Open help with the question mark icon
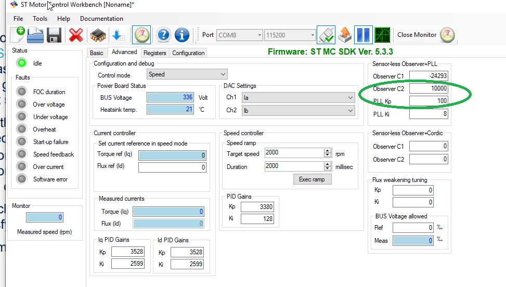Image resolution: width=506 pixels, height=287 pixels. pos(163,35)
